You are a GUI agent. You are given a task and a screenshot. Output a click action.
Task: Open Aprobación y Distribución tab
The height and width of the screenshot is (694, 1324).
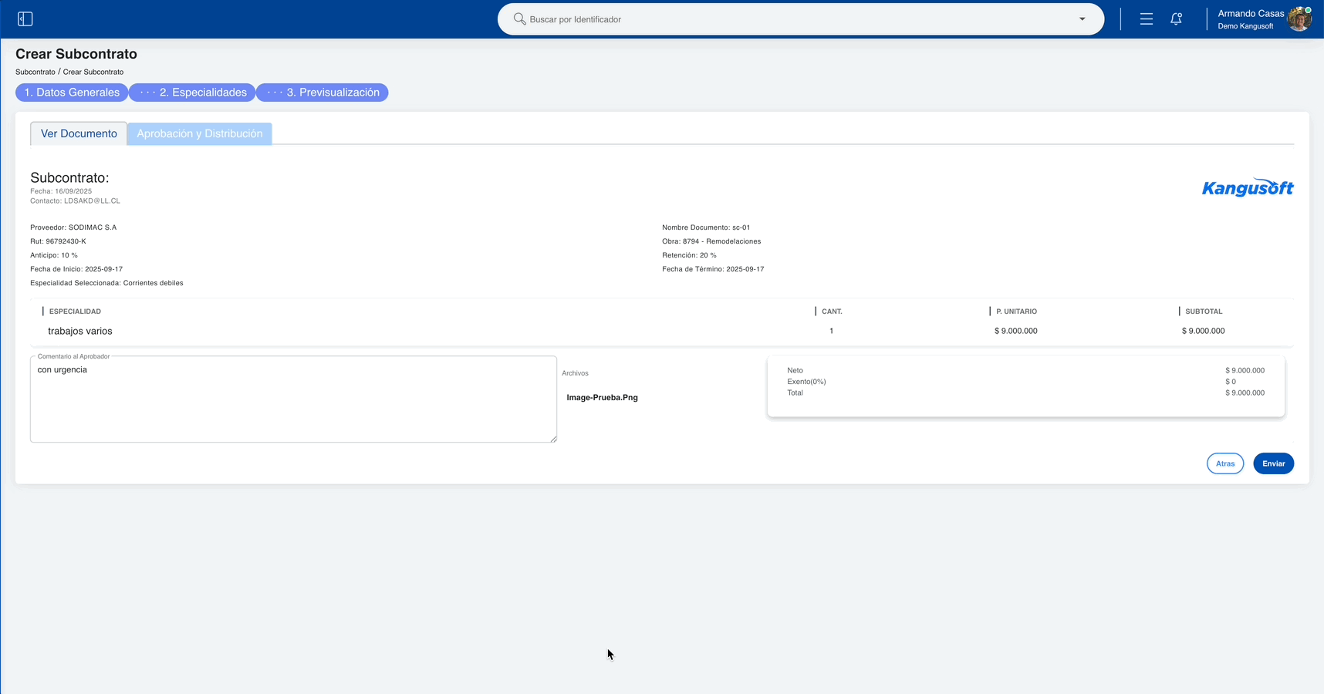[199, 133]
